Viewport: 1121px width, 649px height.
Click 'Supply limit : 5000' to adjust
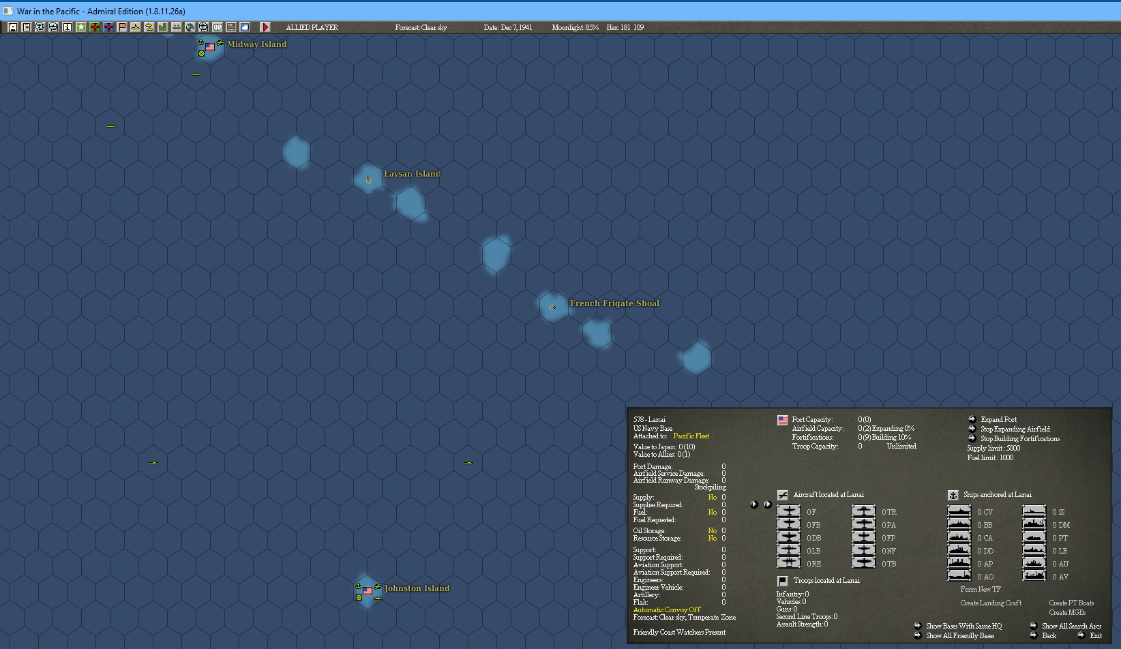pyautogui.click(x=993, y=448)
